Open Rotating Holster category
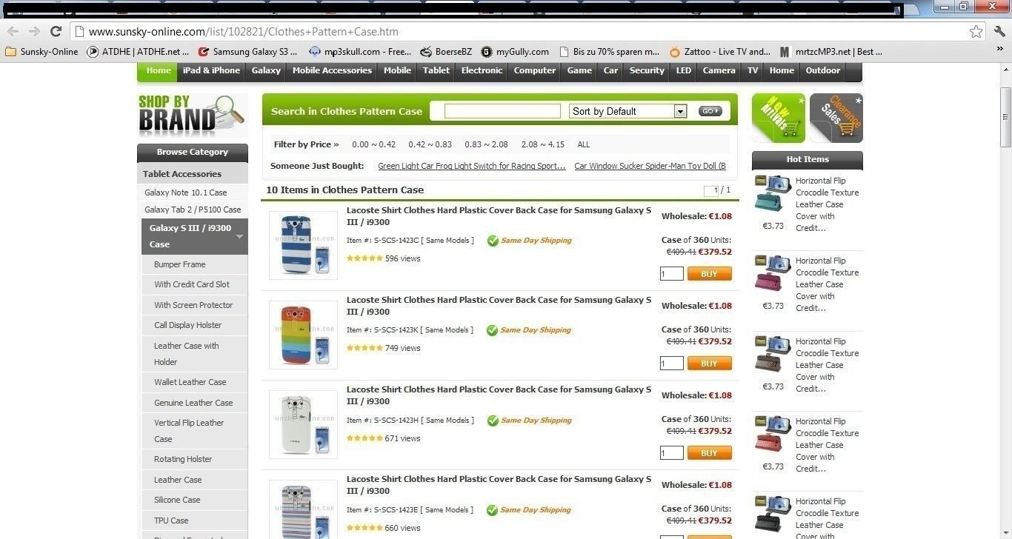Viewport: 1012px width, 539px height. point(183,459)
